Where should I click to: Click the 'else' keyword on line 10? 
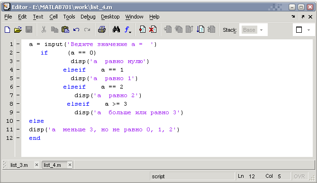click(x=36, y=121)
